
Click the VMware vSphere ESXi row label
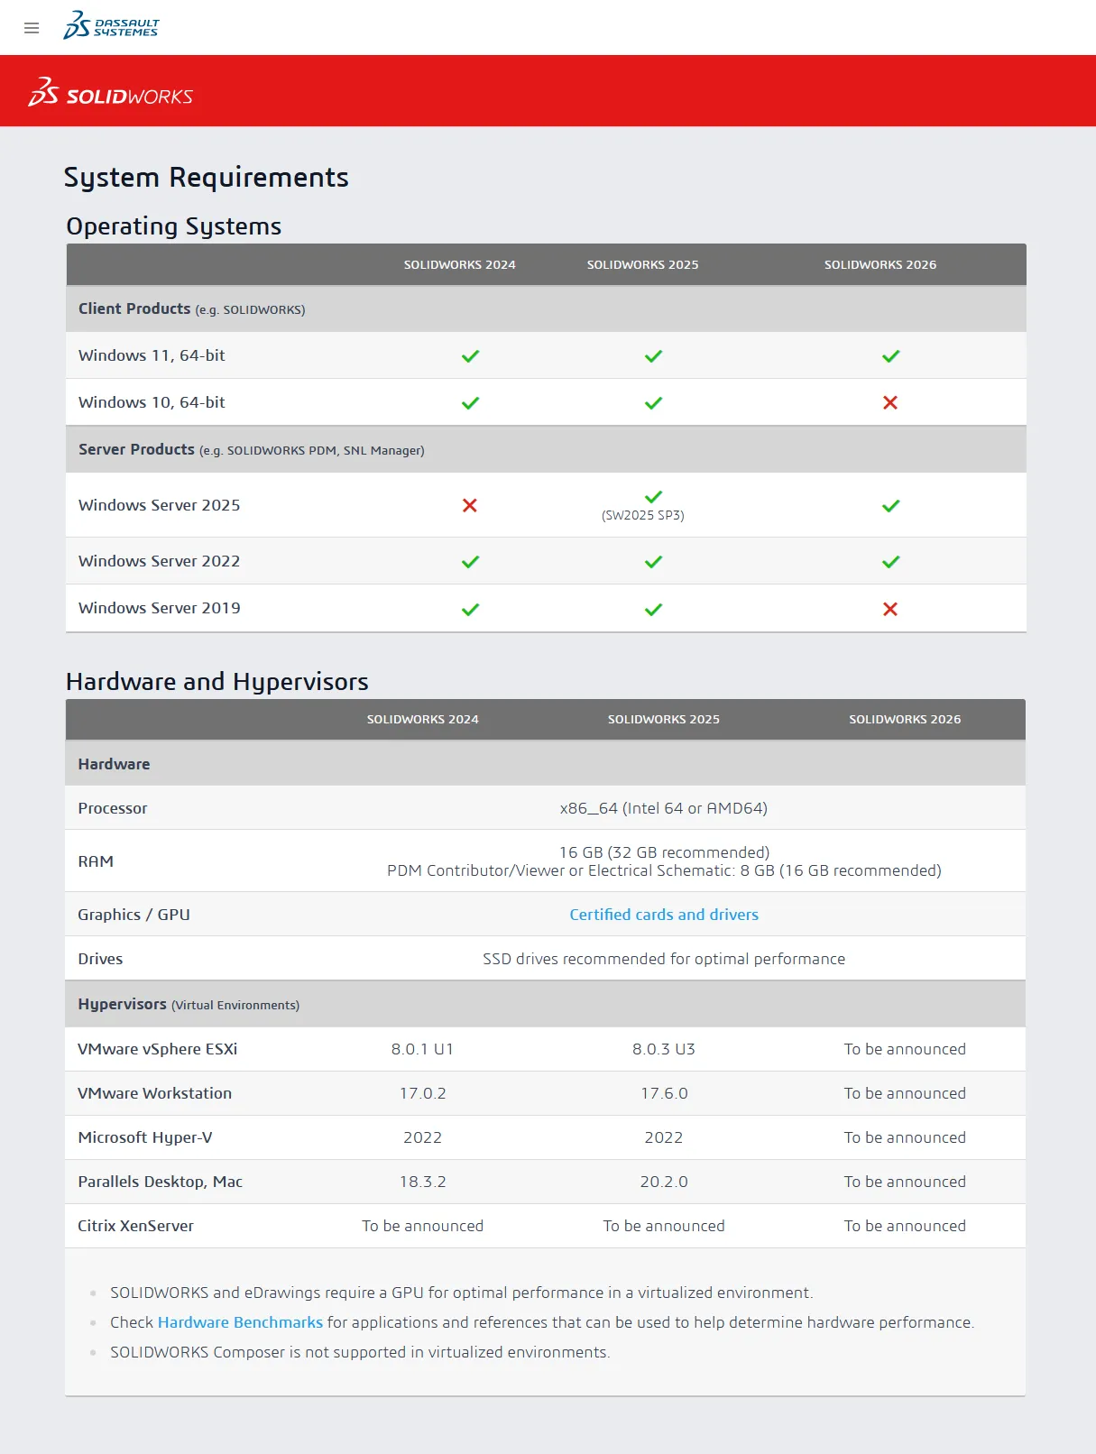158,1049
